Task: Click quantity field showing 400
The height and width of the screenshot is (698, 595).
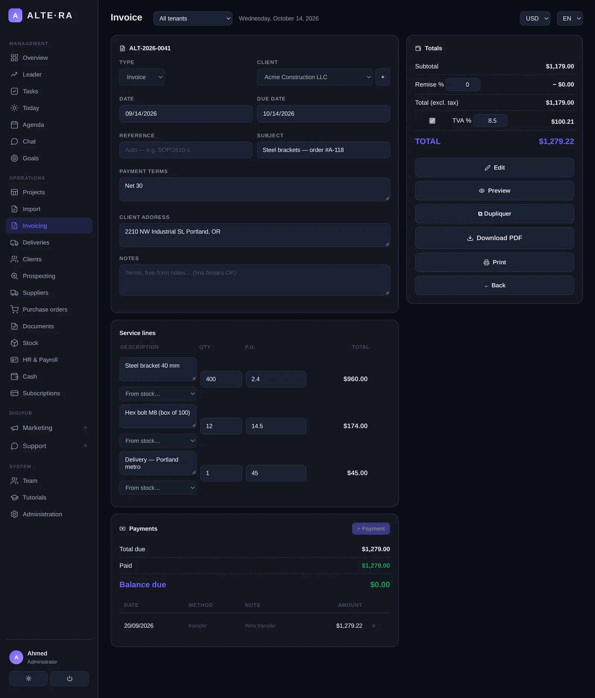Action: point(221,379)
